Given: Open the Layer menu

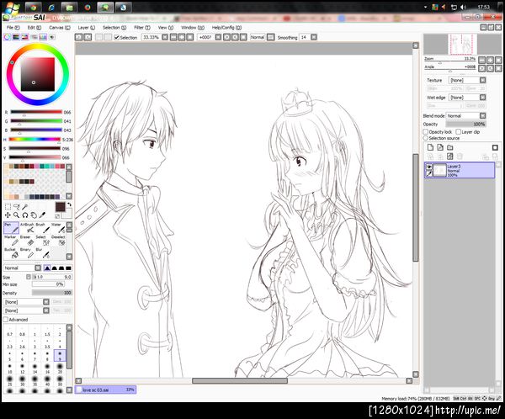Looking at the screenshot, I should (87, 28).
